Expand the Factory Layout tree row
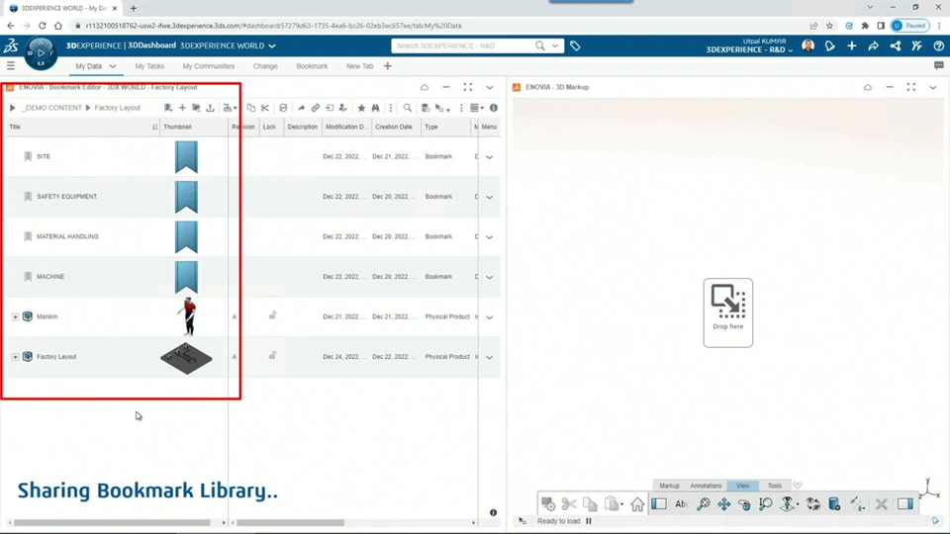Screen dimensions: 950x534 coord(15,357)
